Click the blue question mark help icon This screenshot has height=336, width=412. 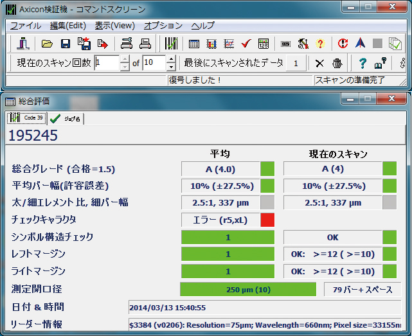point(363,63)
